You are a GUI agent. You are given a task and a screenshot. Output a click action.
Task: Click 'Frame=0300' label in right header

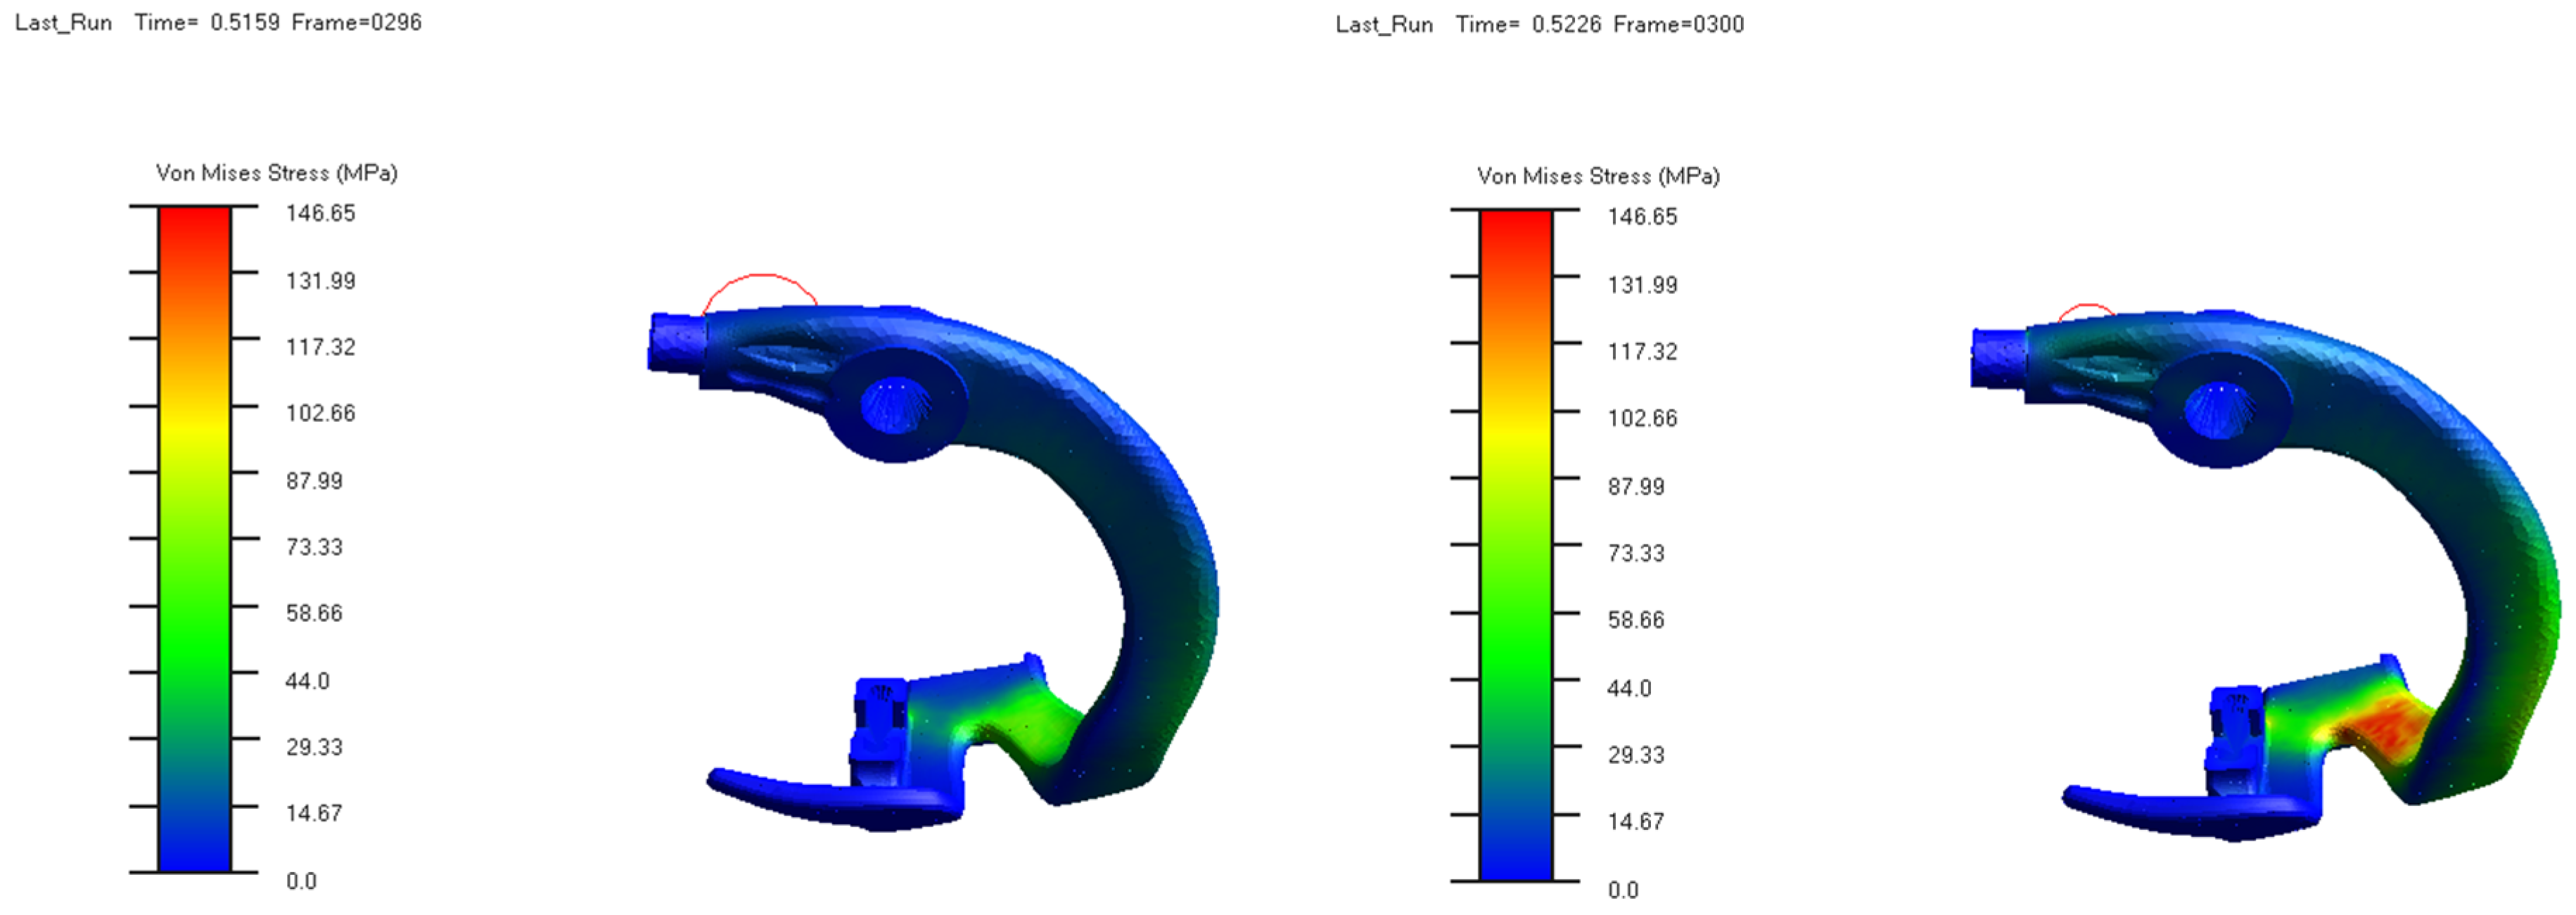[x=1678, y=24]
